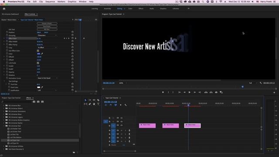
Task: Click the Lift button in Program monitor
Action: tap(206, 92)
